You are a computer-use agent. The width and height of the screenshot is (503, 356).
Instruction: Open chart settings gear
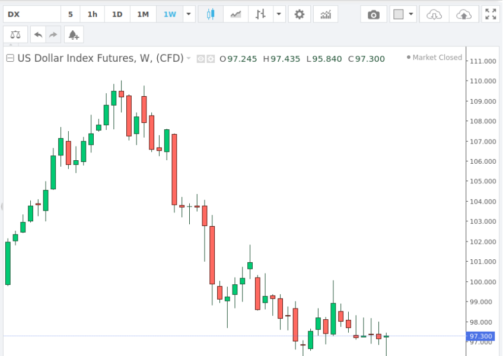pyautogui.click(x=300, y=14)
